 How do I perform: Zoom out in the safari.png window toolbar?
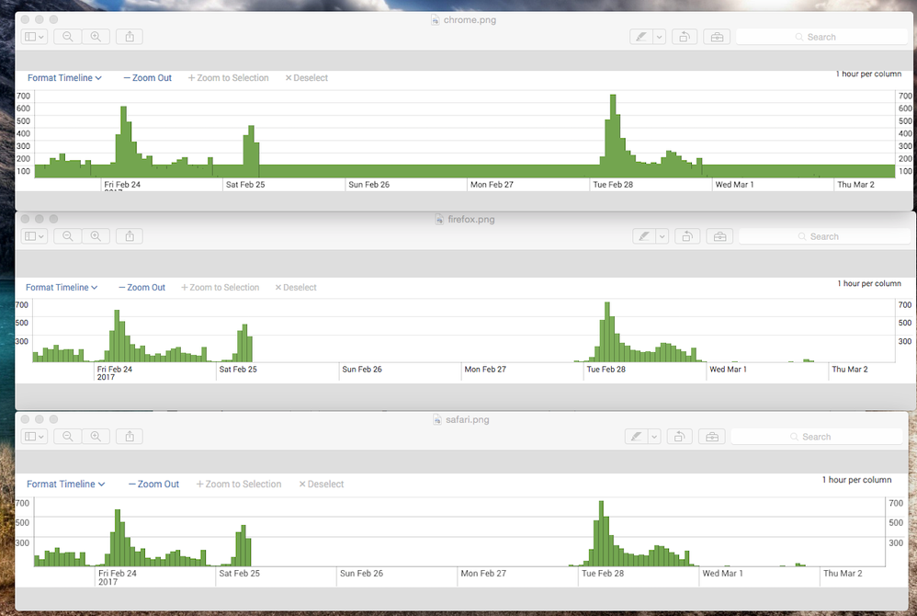point(68,437)
